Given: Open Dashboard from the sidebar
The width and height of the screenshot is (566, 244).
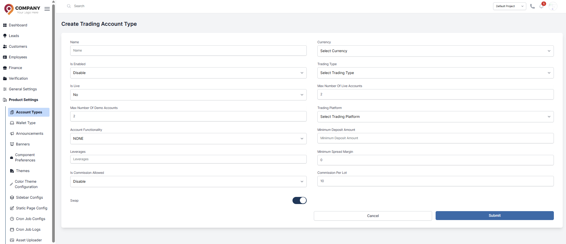Looking at the screenshot, I should pos(18,25).
